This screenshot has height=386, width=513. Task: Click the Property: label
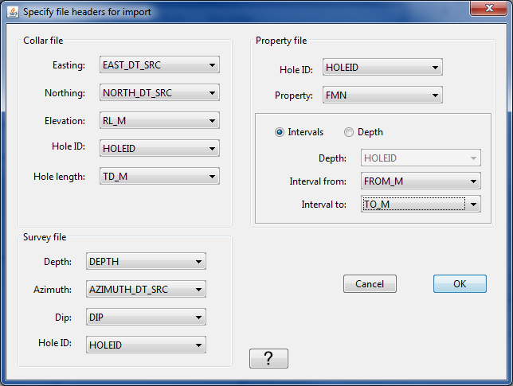pyautogui.click(x=294, y=96)
